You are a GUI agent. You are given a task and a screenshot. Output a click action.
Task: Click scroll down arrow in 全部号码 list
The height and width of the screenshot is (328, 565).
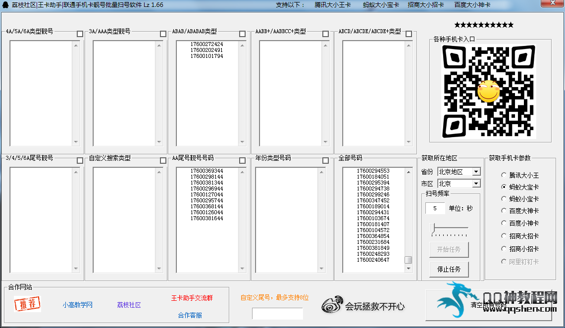pos(408,268)
